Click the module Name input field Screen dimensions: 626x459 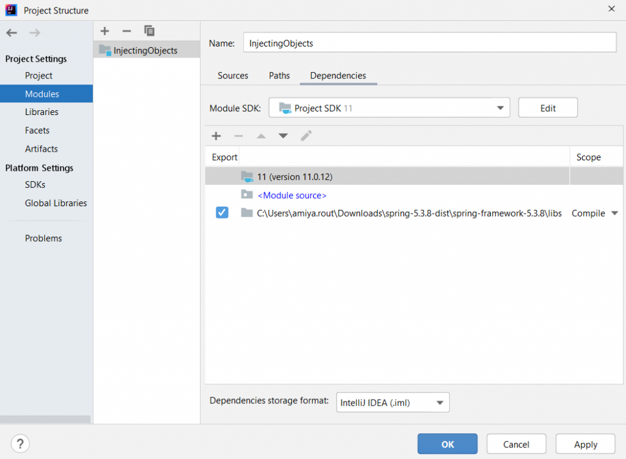click(430, 43)
